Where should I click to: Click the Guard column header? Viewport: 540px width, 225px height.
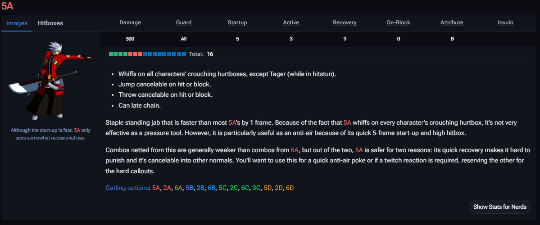[184, 22]
